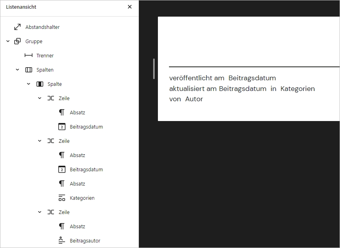
Task: Select the Trenner separator block icon
Action: (x=28, y=55)
